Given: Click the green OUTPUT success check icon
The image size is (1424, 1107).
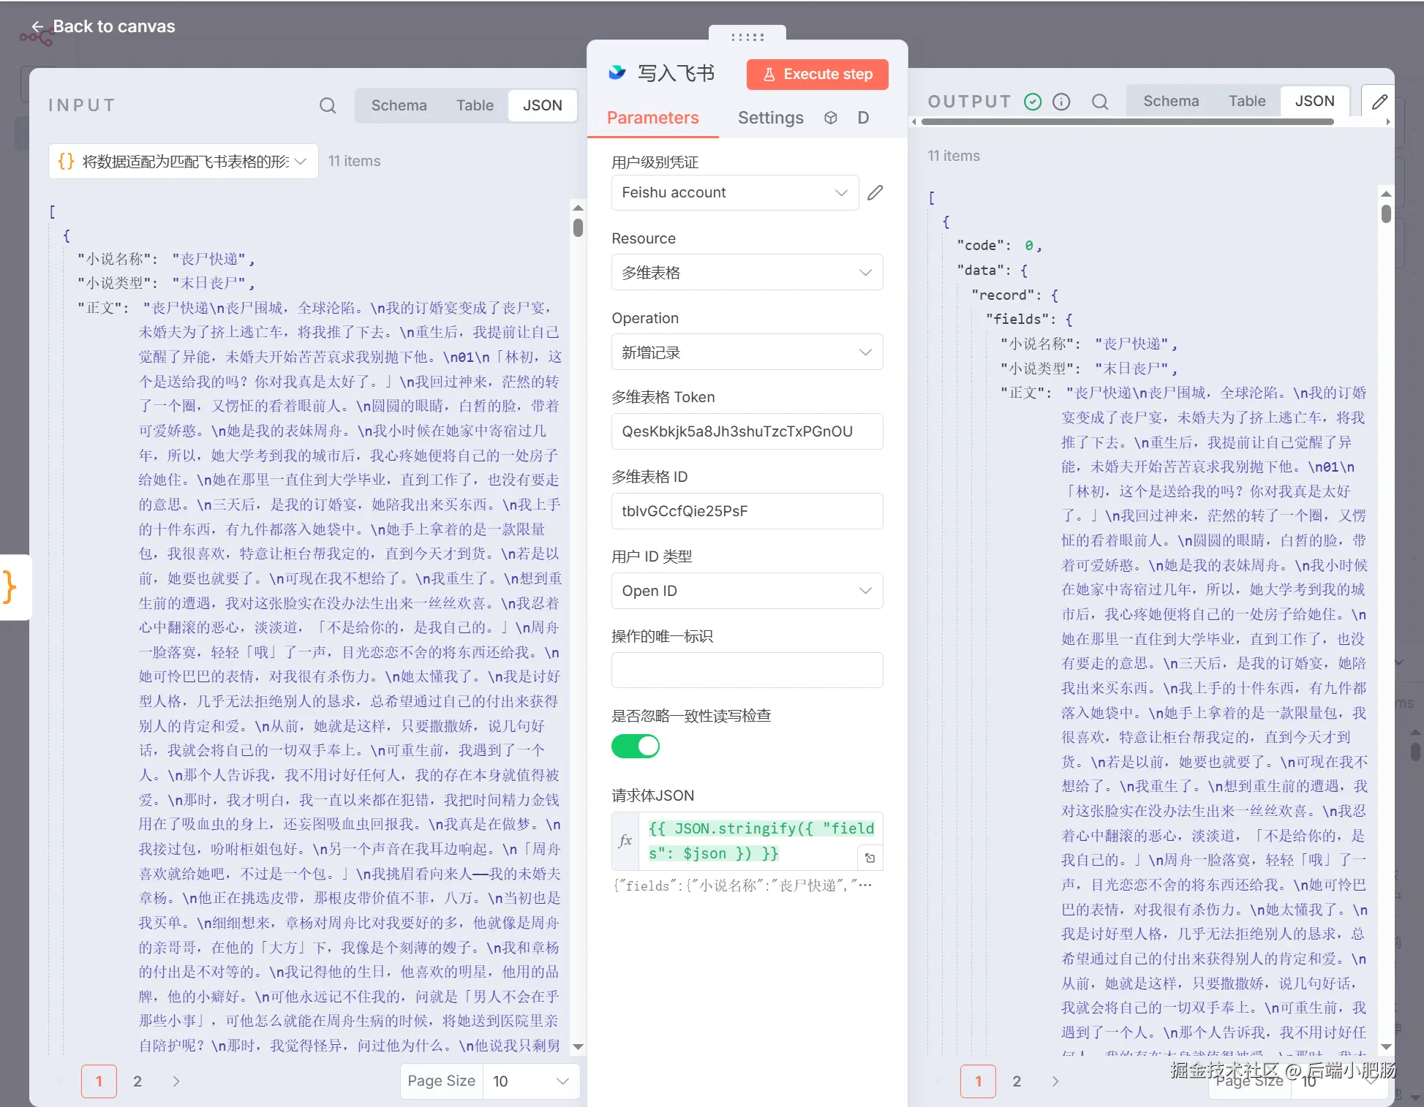Looking at the screenshot, I should [1032, 102].
